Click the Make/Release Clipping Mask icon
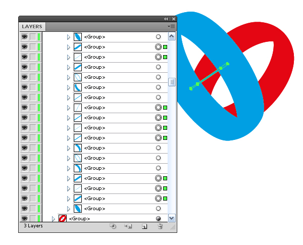The height and width of the screenshot is (245, 303). point(113,226)
